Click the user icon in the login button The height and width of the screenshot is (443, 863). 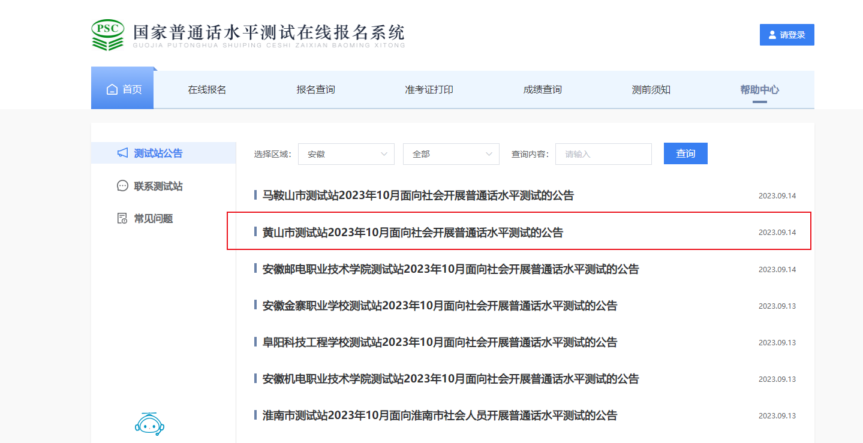772,35
